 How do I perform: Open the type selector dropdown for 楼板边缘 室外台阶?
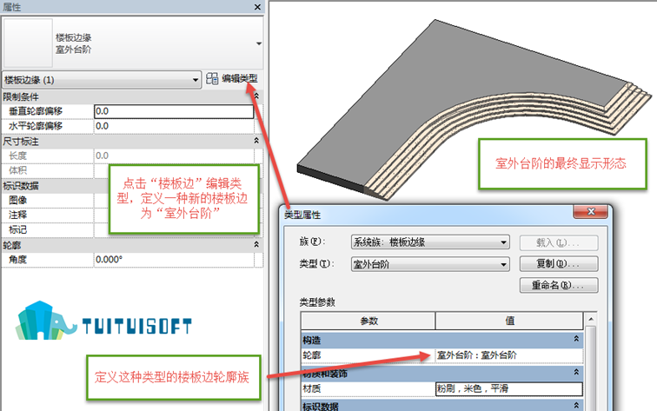(x=259, y=43)
